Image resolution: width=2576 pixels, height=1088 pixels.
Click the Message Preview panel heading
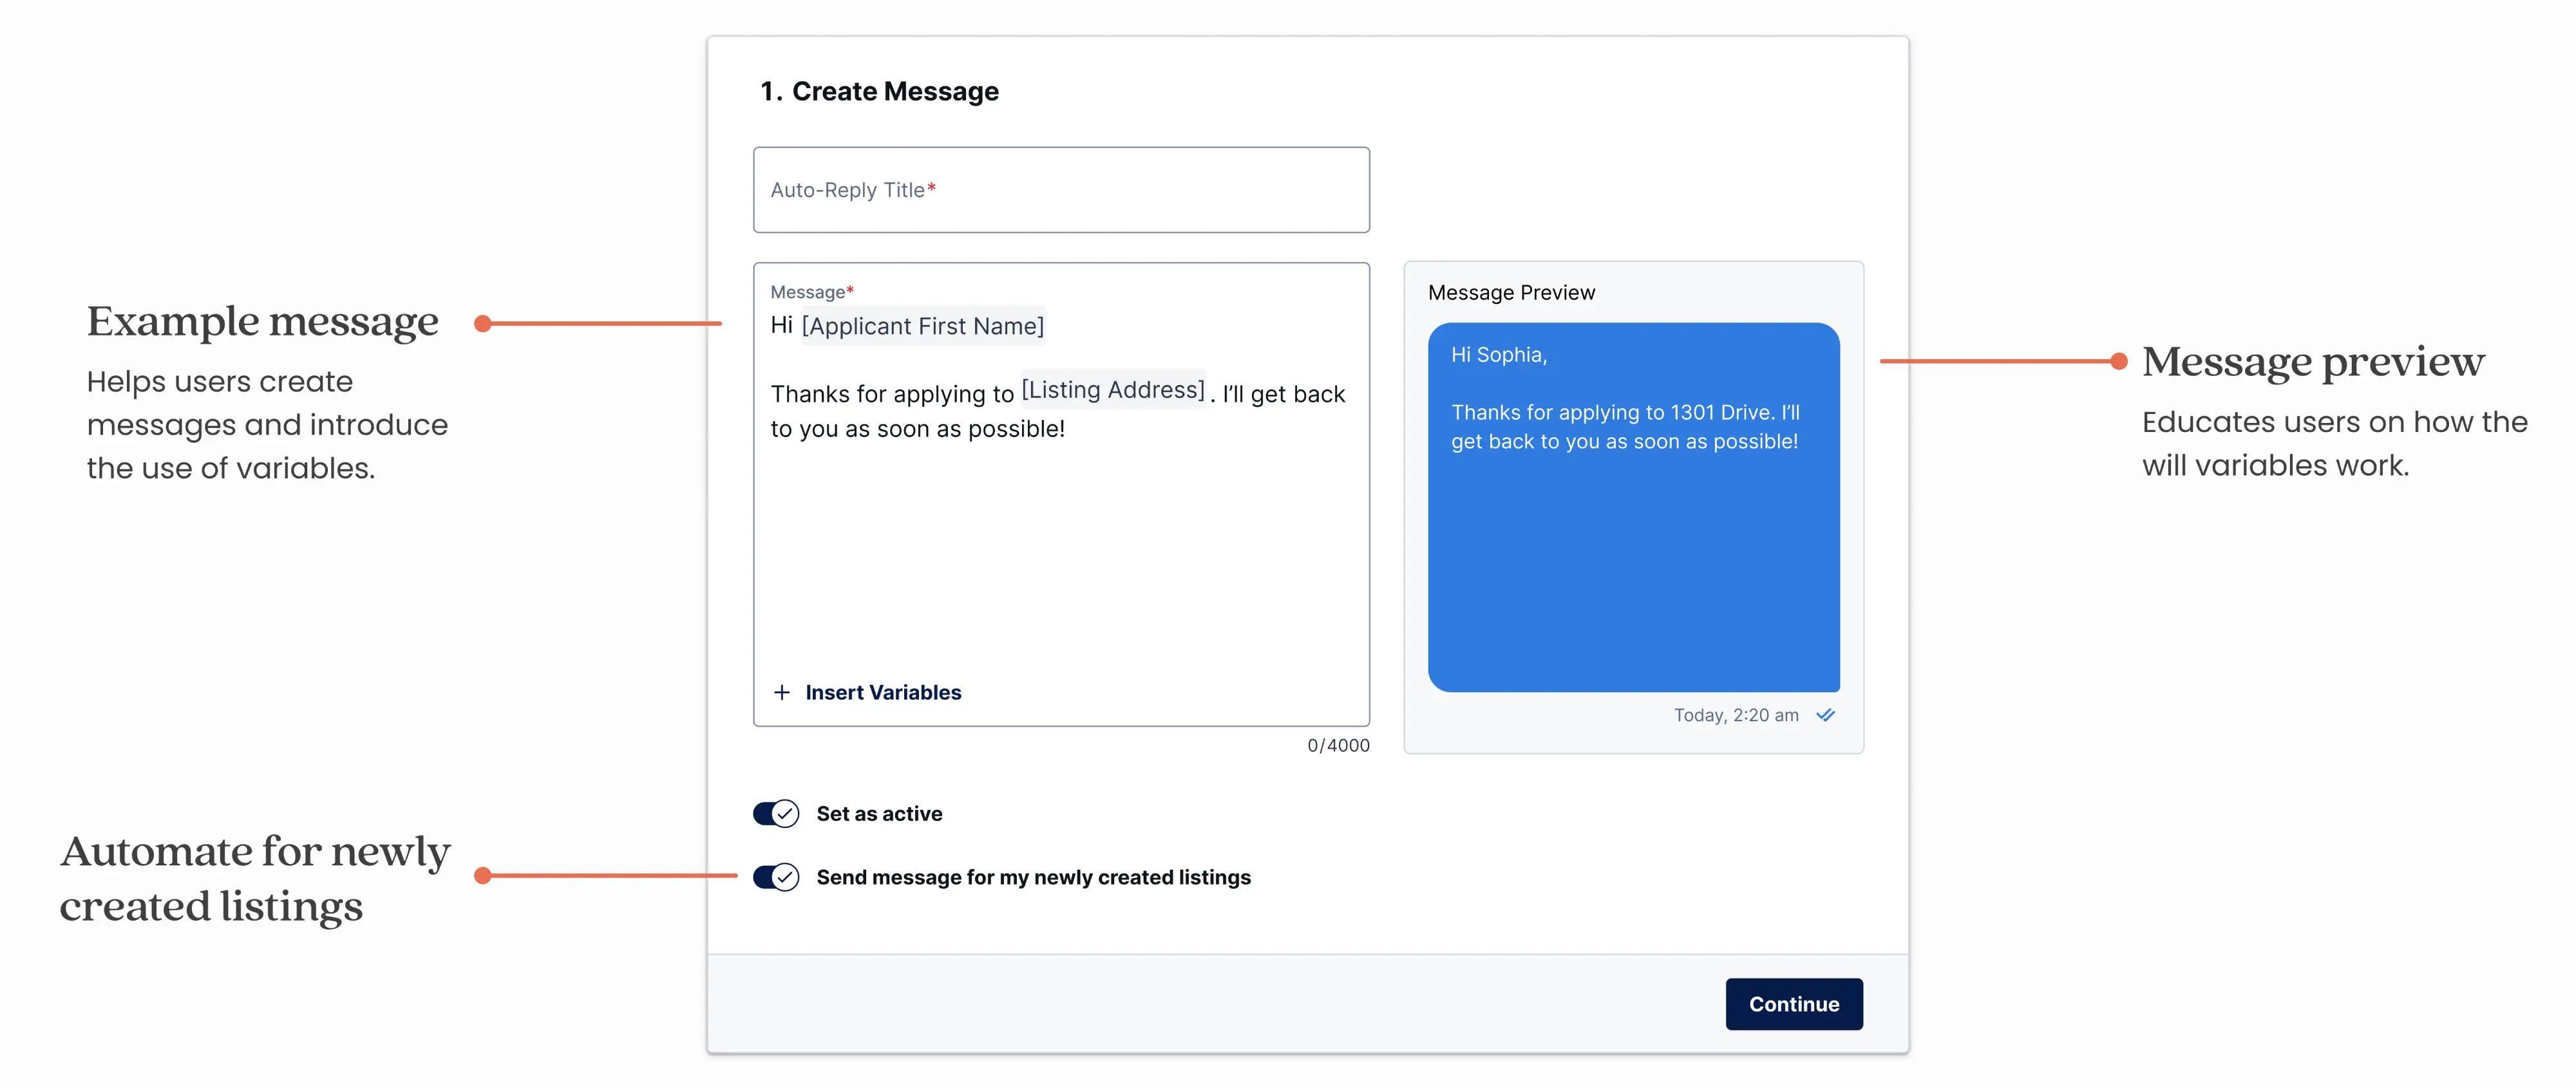pyautogui.click(x=1511, y=293)
